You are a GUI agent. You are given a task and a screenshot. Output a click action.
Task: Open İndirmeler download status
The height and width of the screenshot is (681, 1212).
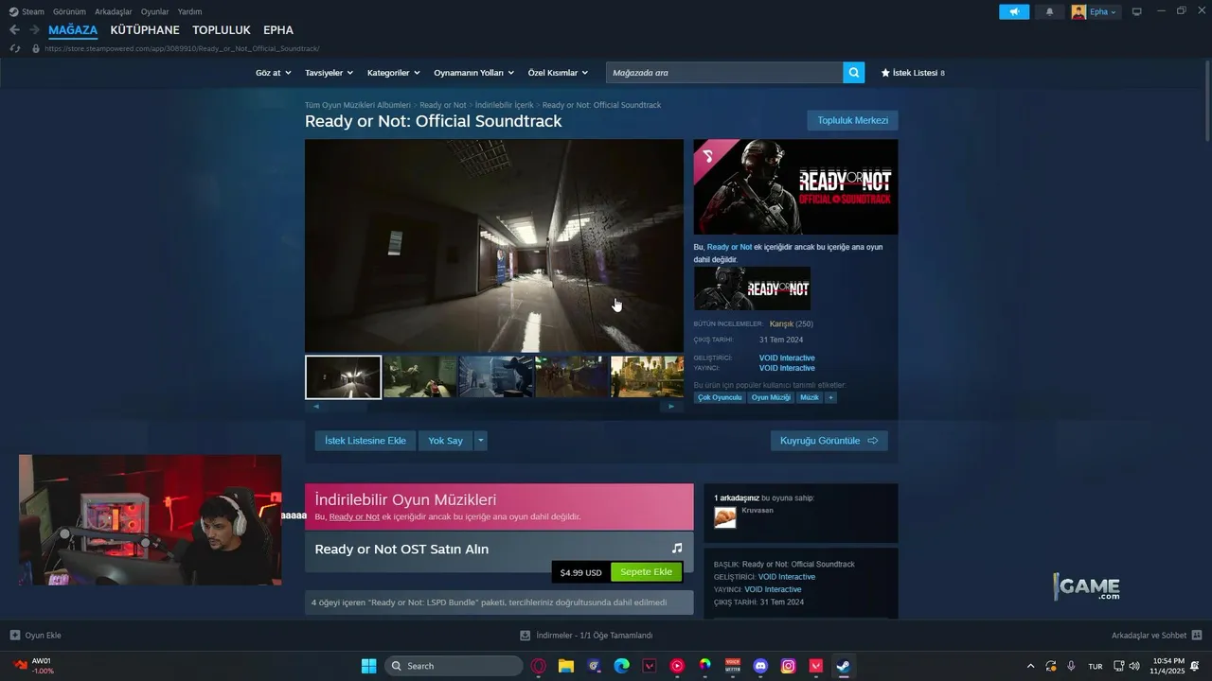[586, 636]
